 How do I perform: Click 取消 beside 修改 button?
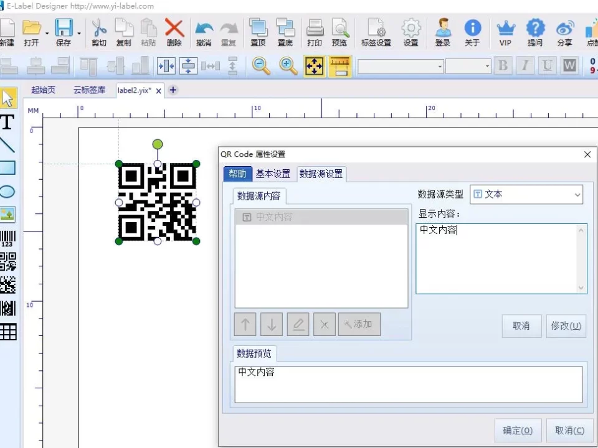(x=521, y=325)
